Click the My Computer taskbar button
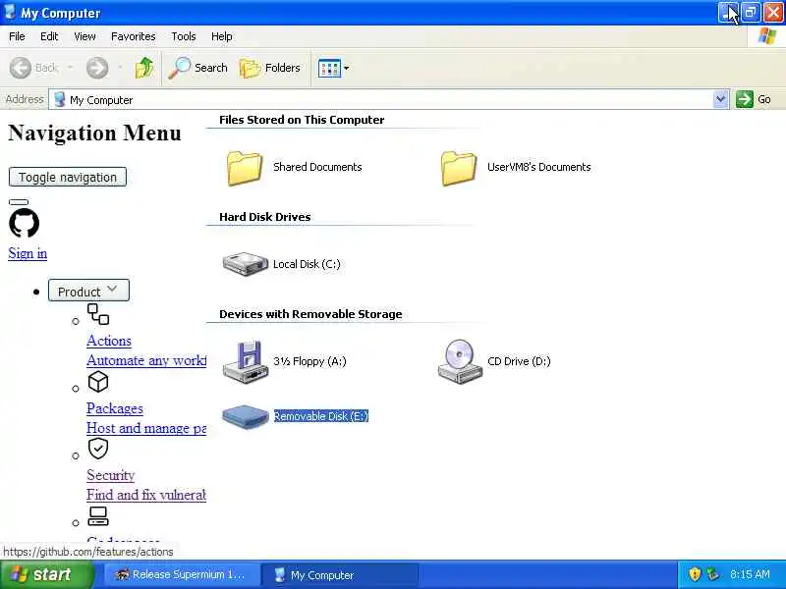This screenshot has width=786, height=589. pyautogui.click(x=341, y=575)
